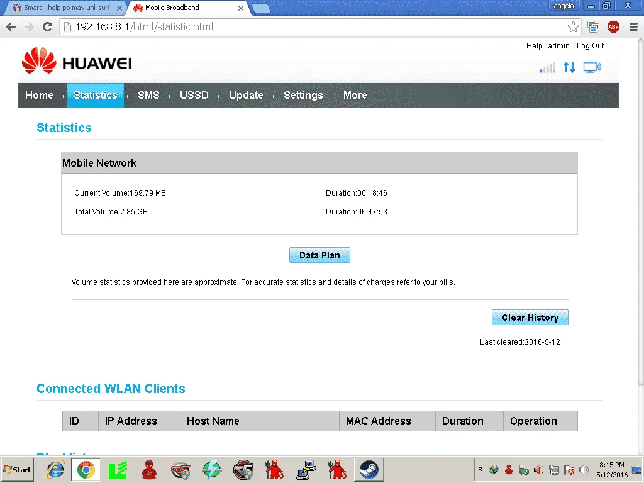Click the Operation column header
Viewport: 644px width, 483px height.
(x=540, y=421)
